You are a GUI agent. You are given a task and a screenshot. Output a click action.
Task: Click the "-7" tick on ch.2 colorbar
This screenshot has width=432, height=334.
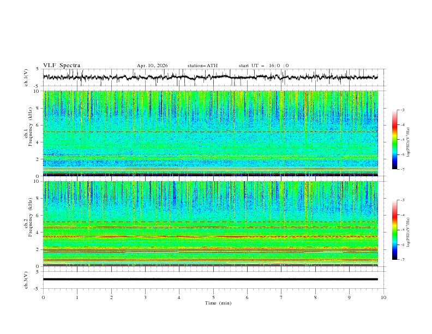(403, 260)
